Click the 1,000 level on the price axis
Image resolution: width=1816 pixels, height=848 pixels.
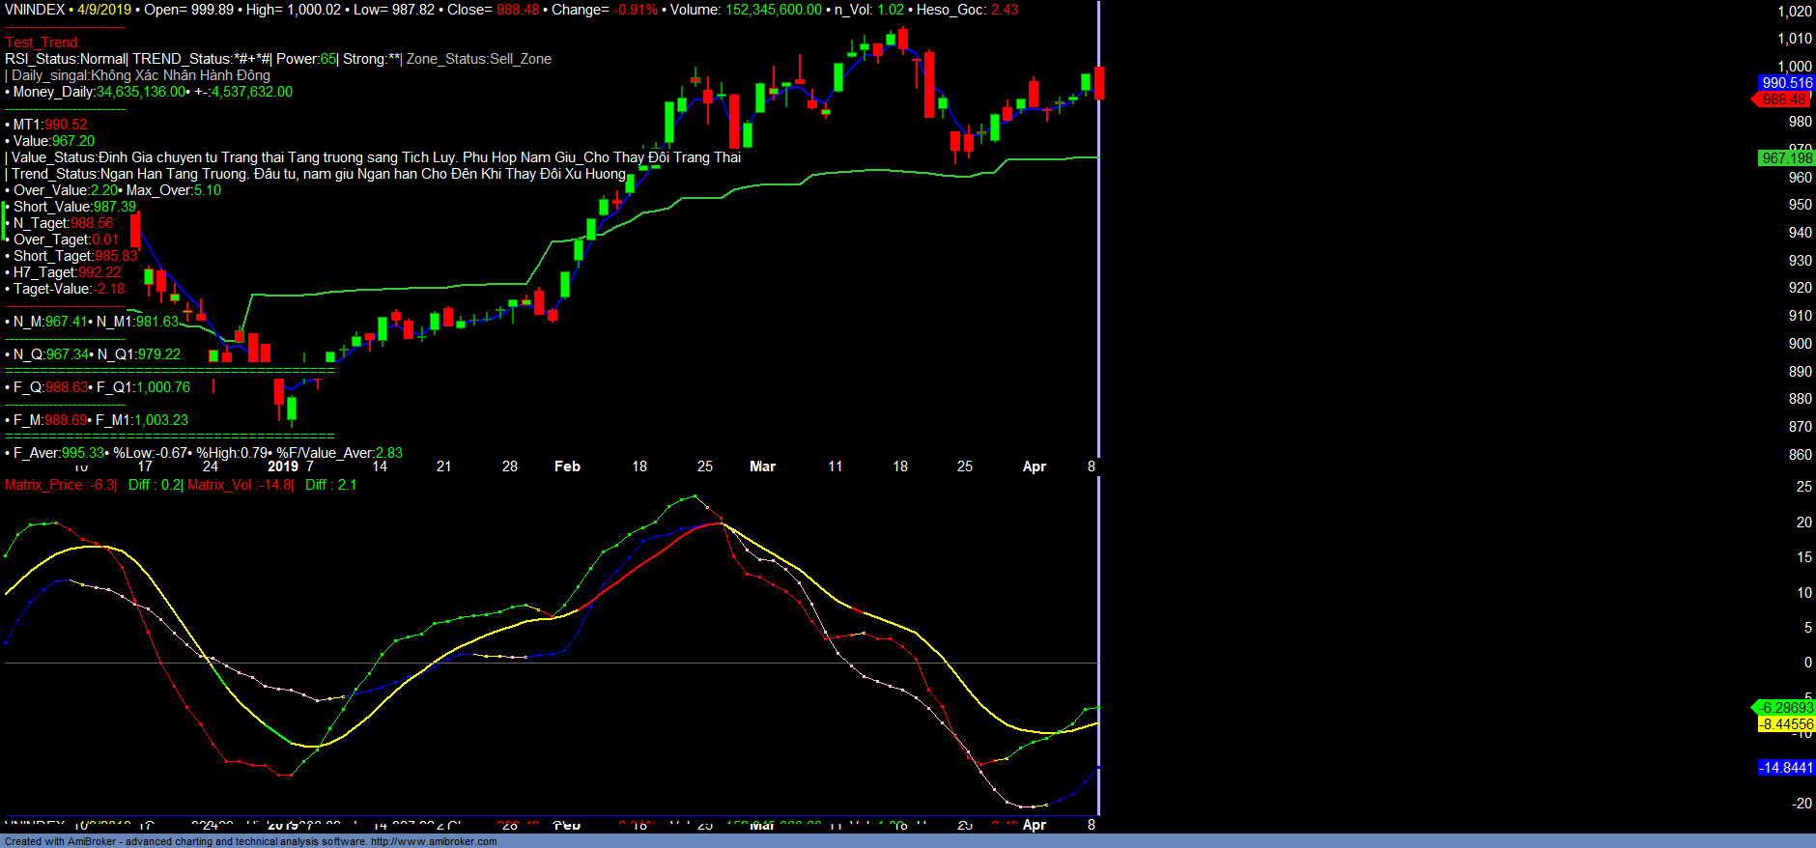tap(1795, 67)
